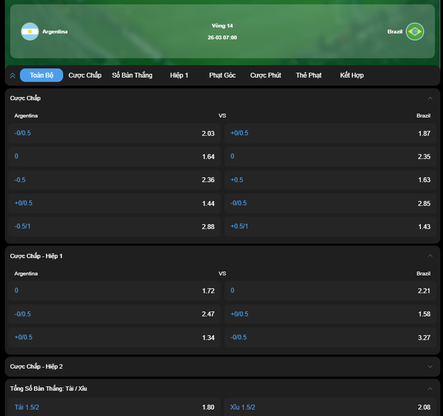Select Brazil -0/0.5 at 2.85
The width and height of the screenshot is (443, 416).
tap(330, 203)
